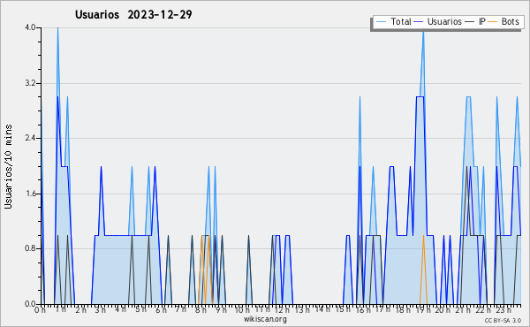
Task: Click the y-axis value 3.2
Action: 30,83
